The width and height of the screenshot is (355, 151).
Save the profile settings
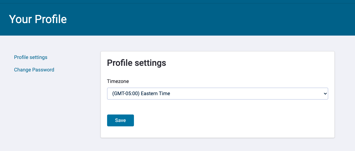121,120
